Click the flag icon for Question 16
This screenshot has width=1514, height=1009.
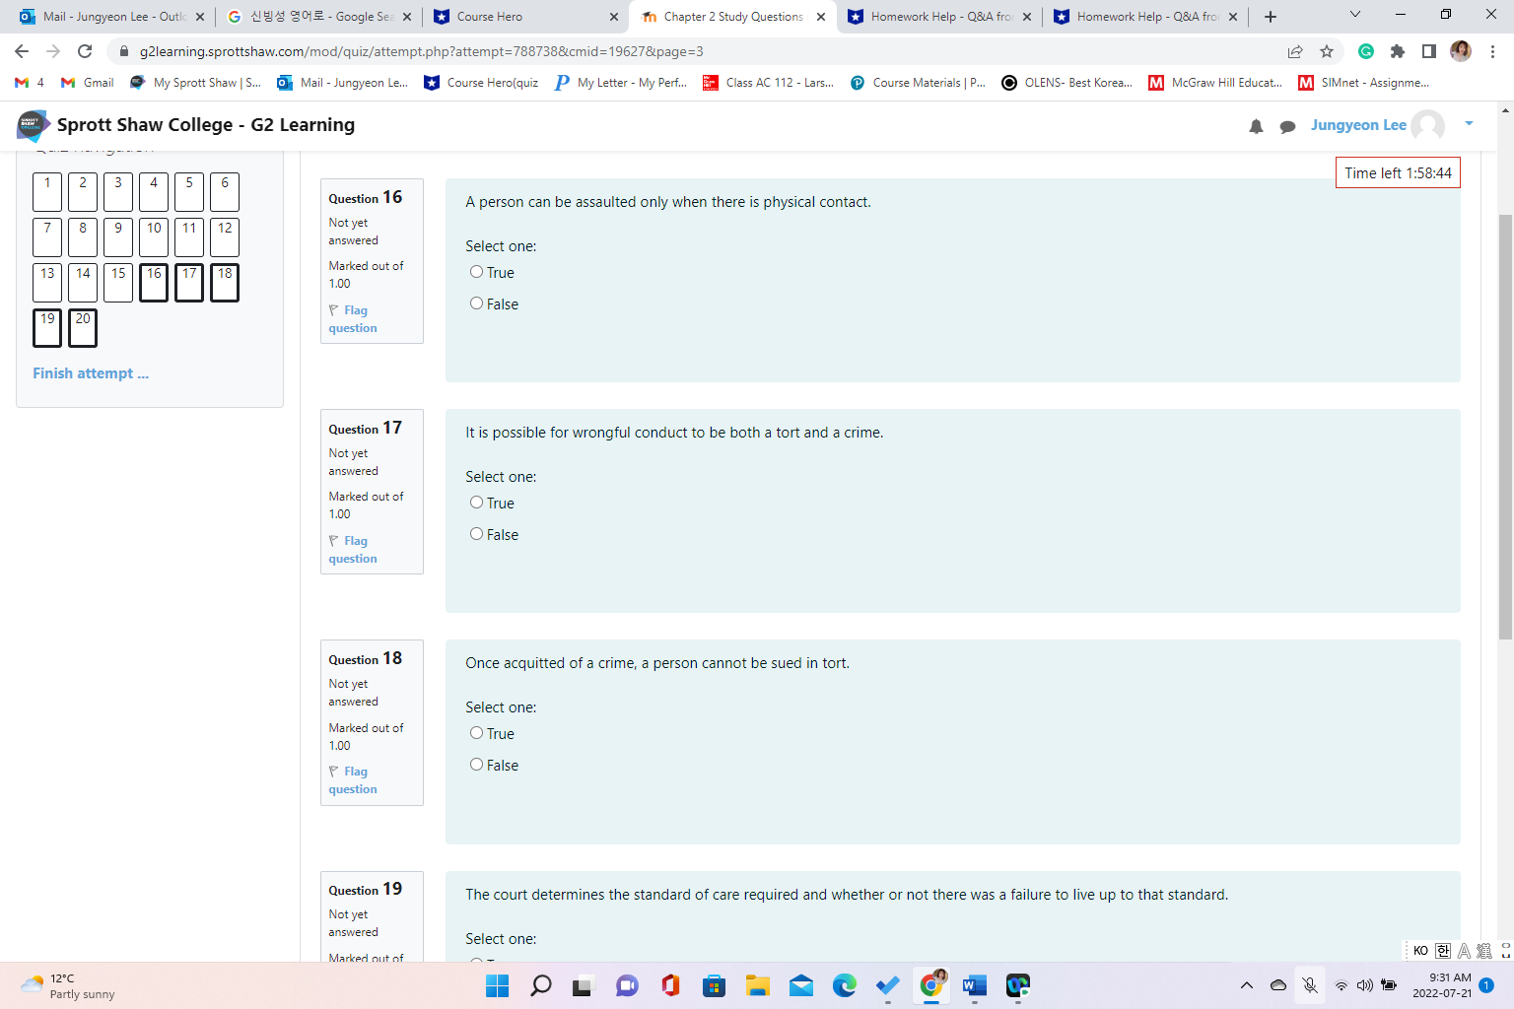332,310
